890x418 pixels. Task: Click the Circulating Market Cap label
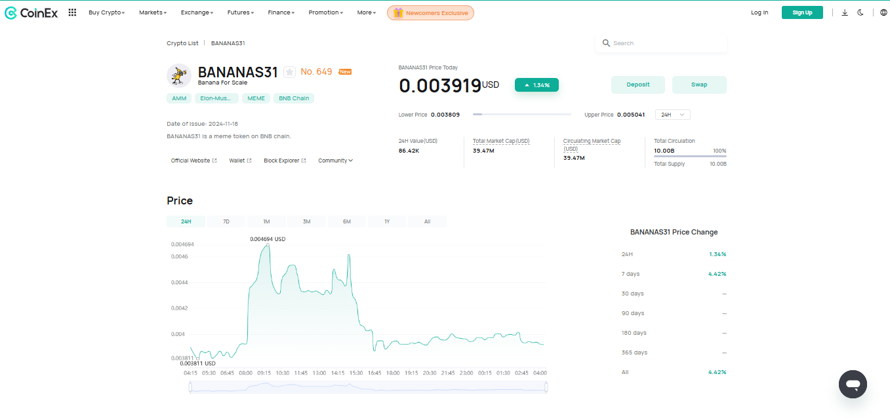(592, 145)
